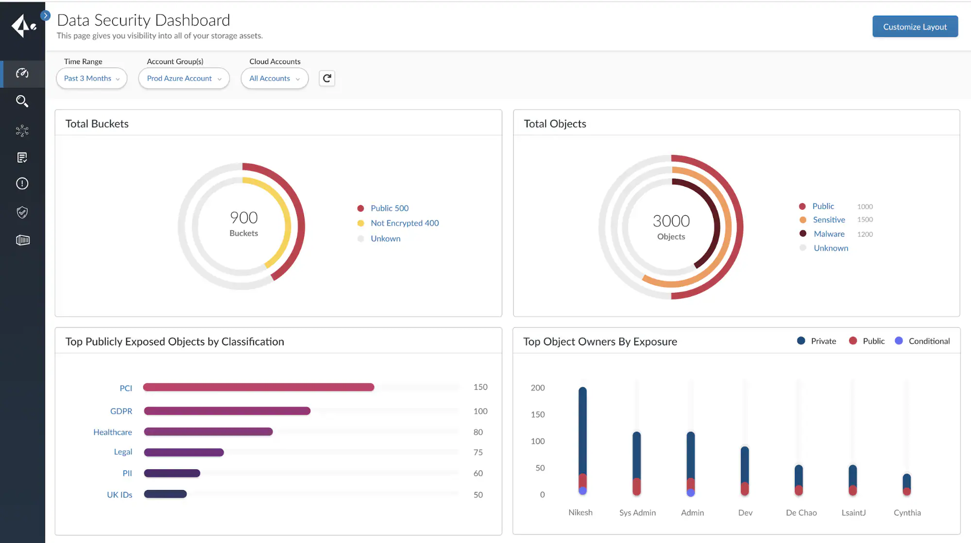
Task: Open the Time Range dropdown showing Past 3 Months
Action: click(x=91, y=78)
